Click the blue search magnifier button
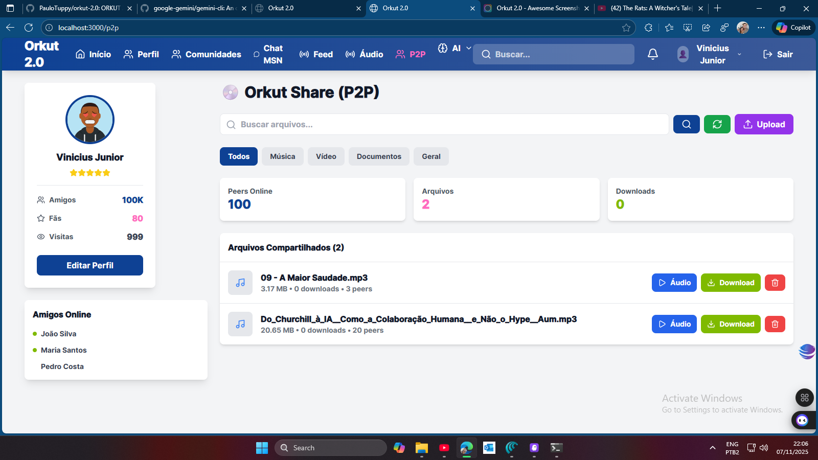Image resolution: width=818 pixels, height=460 pixels. click(x=686, y=124)
